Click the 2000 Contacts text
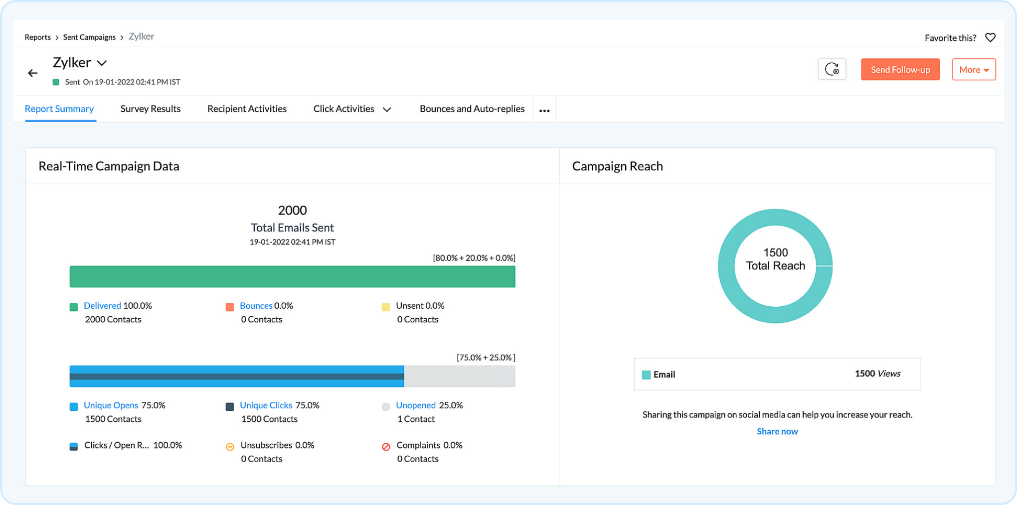Viewport: 1017px width, 505px height. pos(113,319)
